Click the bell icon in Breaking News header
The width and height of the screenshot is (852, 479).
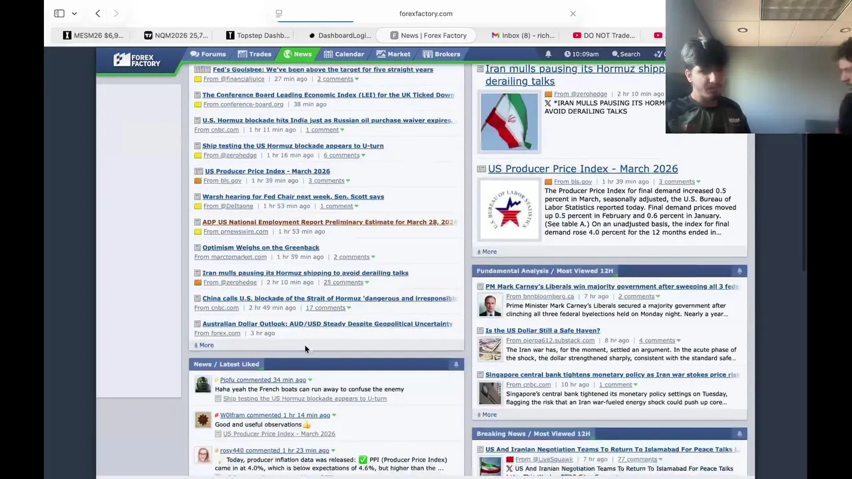click(740, 434)
